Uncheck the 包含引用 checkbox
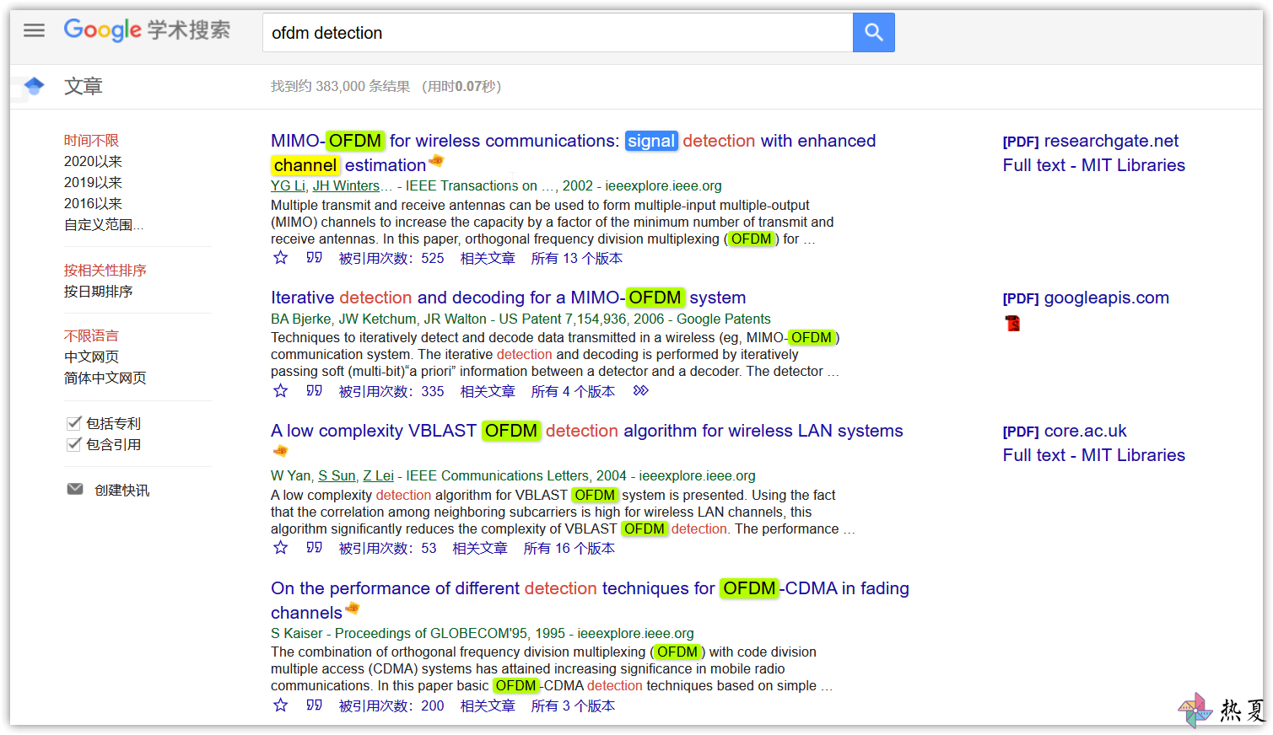This screenshot has width=1273, height=735. coord(74,443)
